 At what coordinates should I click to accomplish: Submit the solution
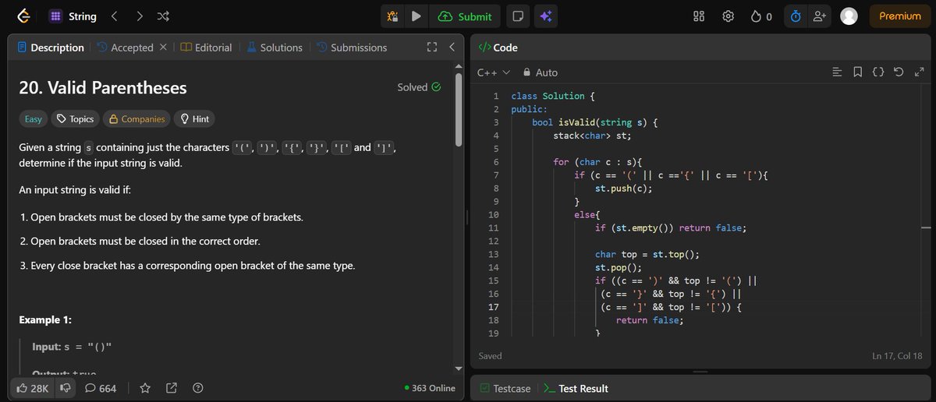coord(465,16)
